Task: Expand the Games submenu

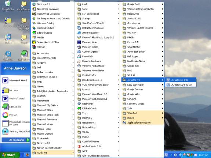Action: pyautogui.click(x=53, y=86)
